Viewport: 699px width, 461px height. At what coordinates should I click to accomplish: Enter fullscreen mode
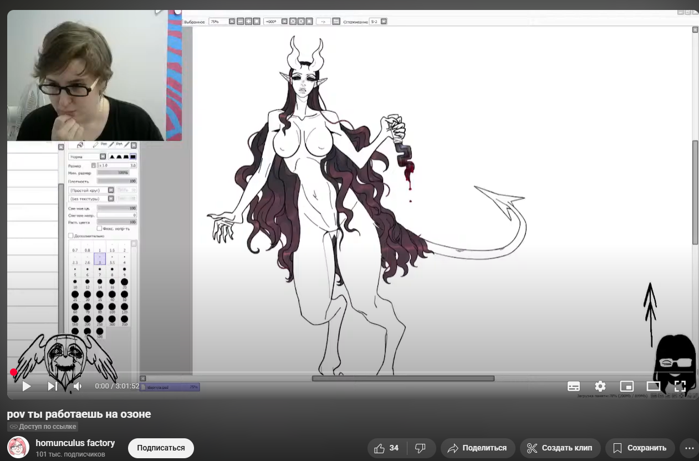[x=680, y=386]
